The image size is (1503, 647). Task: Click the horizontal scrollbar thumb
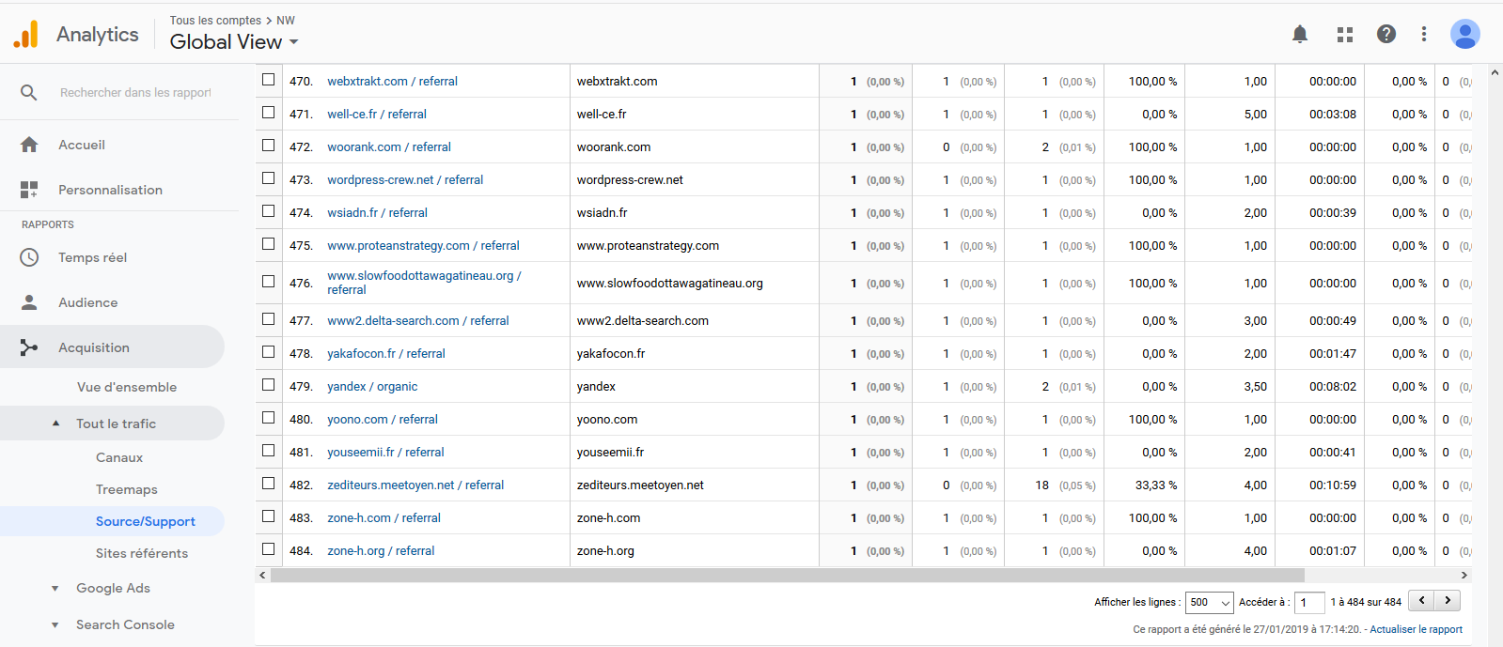(788, 575)
